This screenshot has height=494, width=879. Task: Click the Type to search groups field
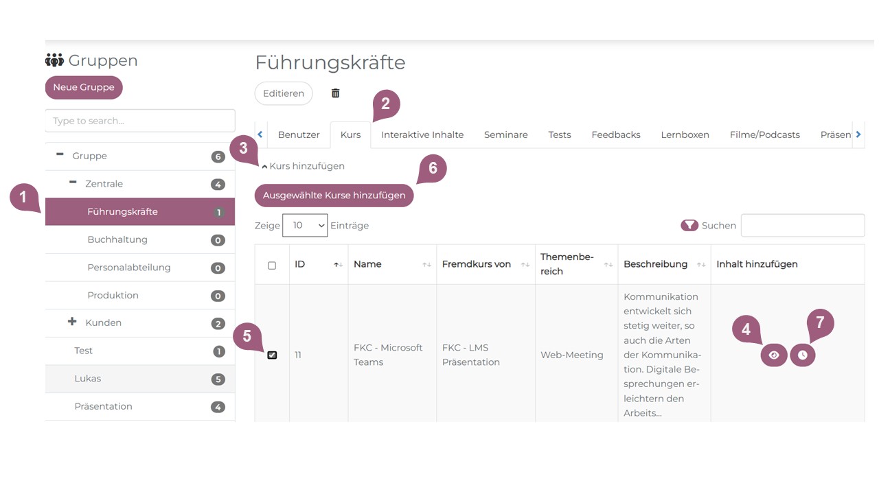(140, 121)
